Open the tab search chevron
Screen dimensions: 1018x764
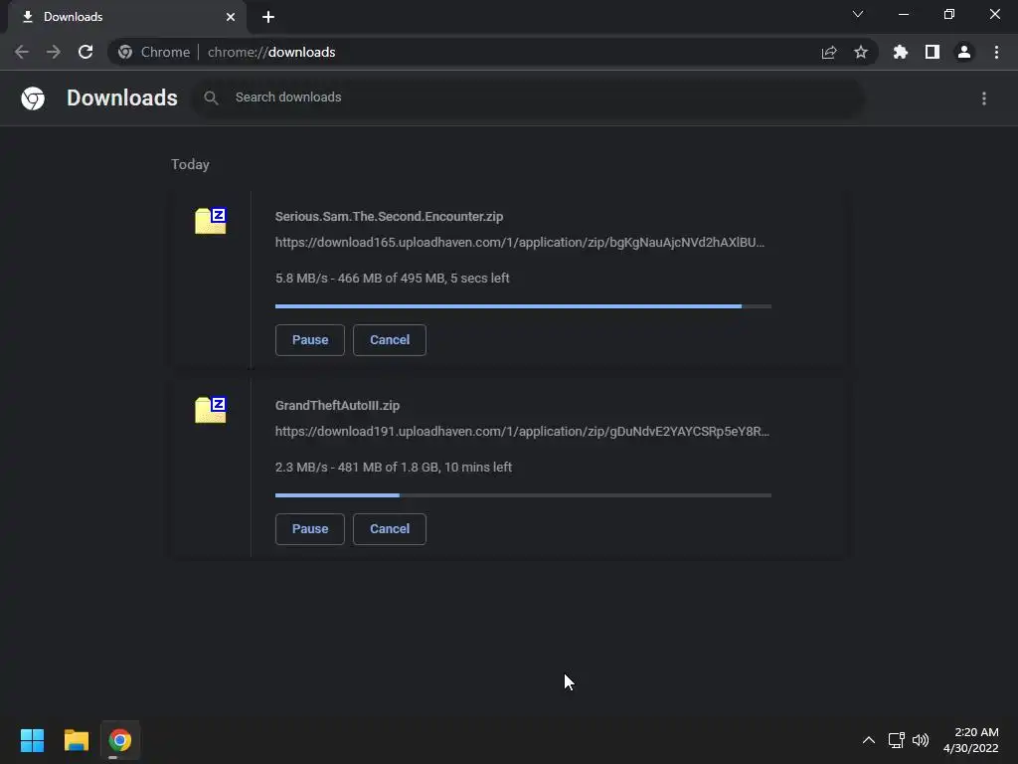click(858, 14)
